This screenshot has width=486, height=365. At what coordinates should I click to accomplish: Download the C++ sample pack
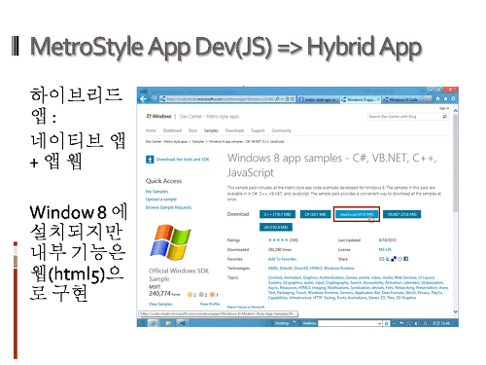(277, 214)
